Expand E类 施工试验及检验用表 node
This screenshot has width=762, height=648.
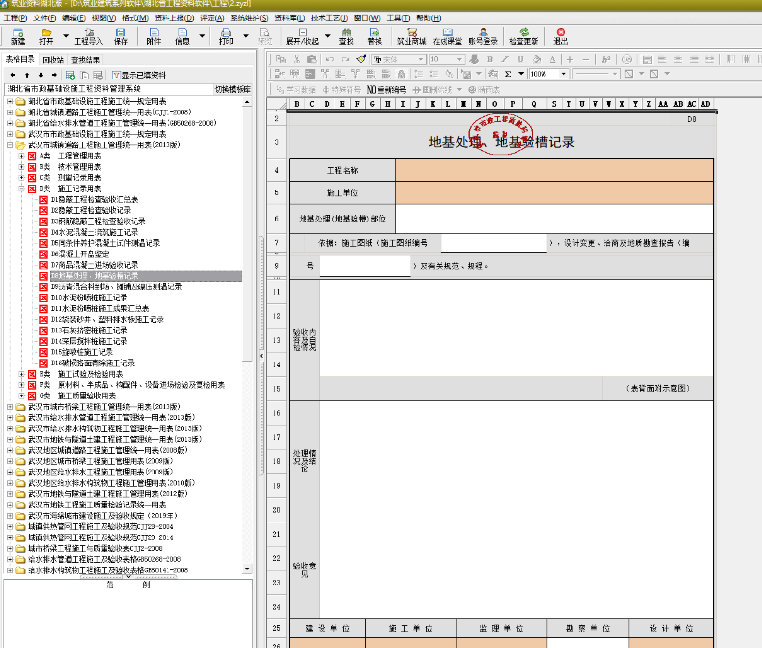click(x=21, y=374)
